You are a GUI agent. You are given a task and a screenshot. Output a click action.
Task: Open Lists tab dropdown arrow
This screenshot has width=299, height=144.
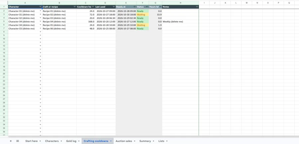[167, 141]
